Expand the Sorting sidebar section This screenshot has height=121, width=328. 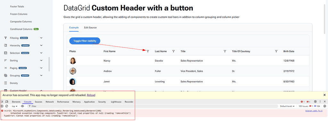(41, 61)
